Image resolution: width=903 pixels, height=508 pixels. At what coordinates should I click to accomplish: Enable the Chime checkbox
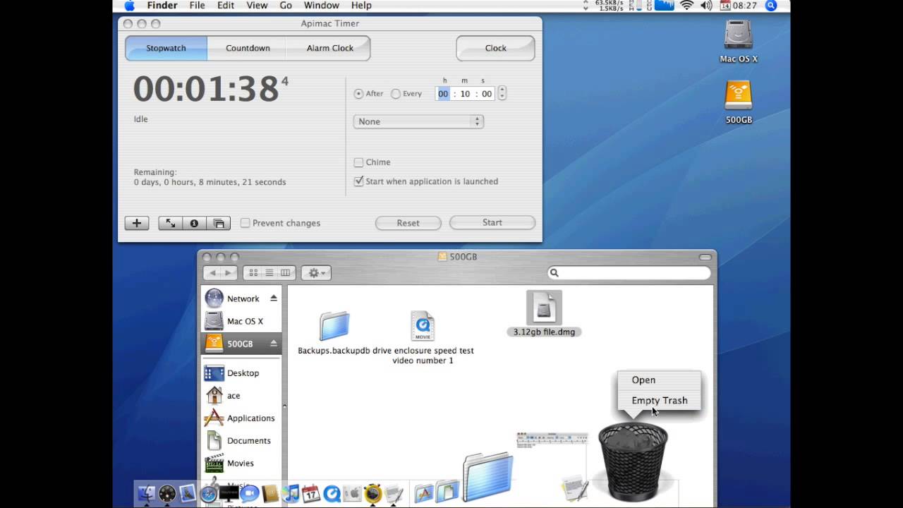point(358,162)
